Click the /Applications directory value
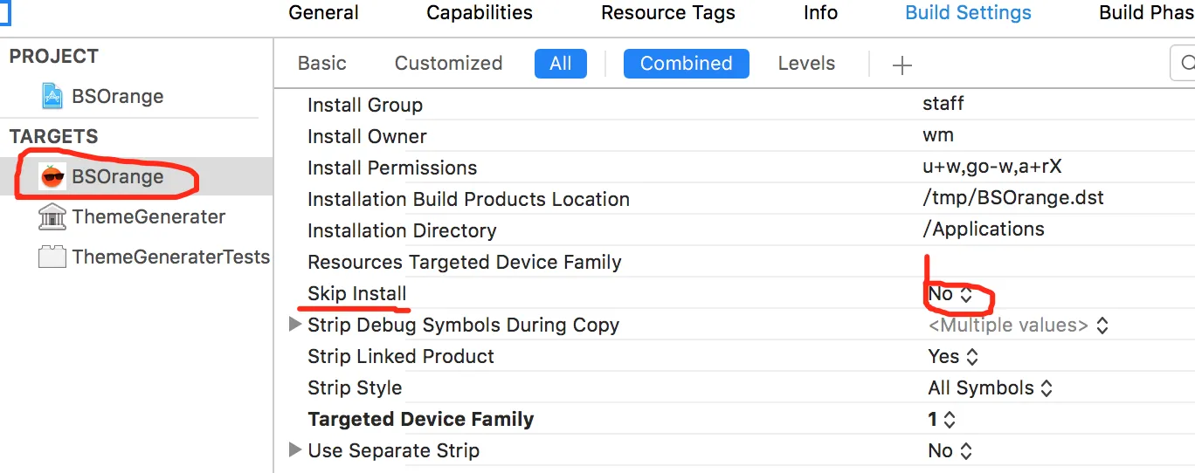This screenshot has height=473, width=1195. tap(984, 230)
